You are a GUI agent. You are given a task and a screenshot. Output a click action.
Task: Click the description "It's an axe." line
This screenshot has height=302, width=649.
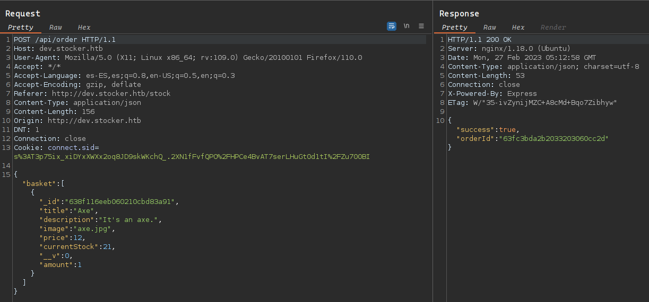(101, 220)
